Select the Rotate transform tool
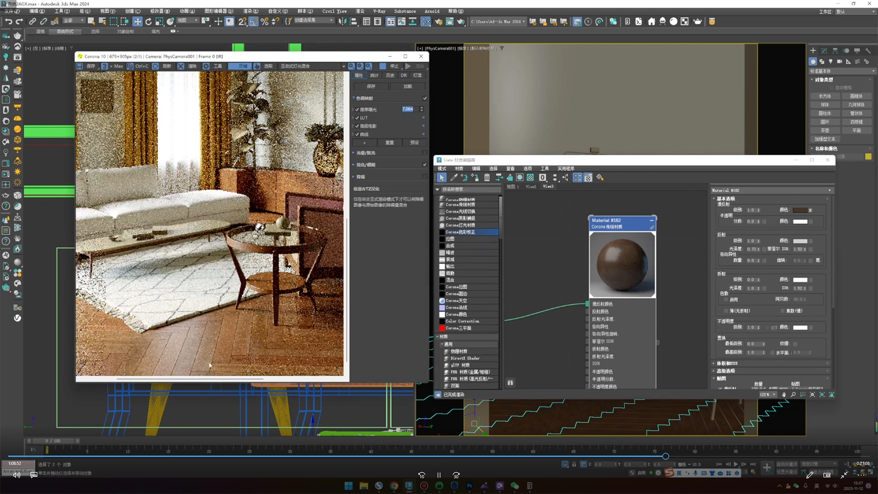 [x=148, y=21]
